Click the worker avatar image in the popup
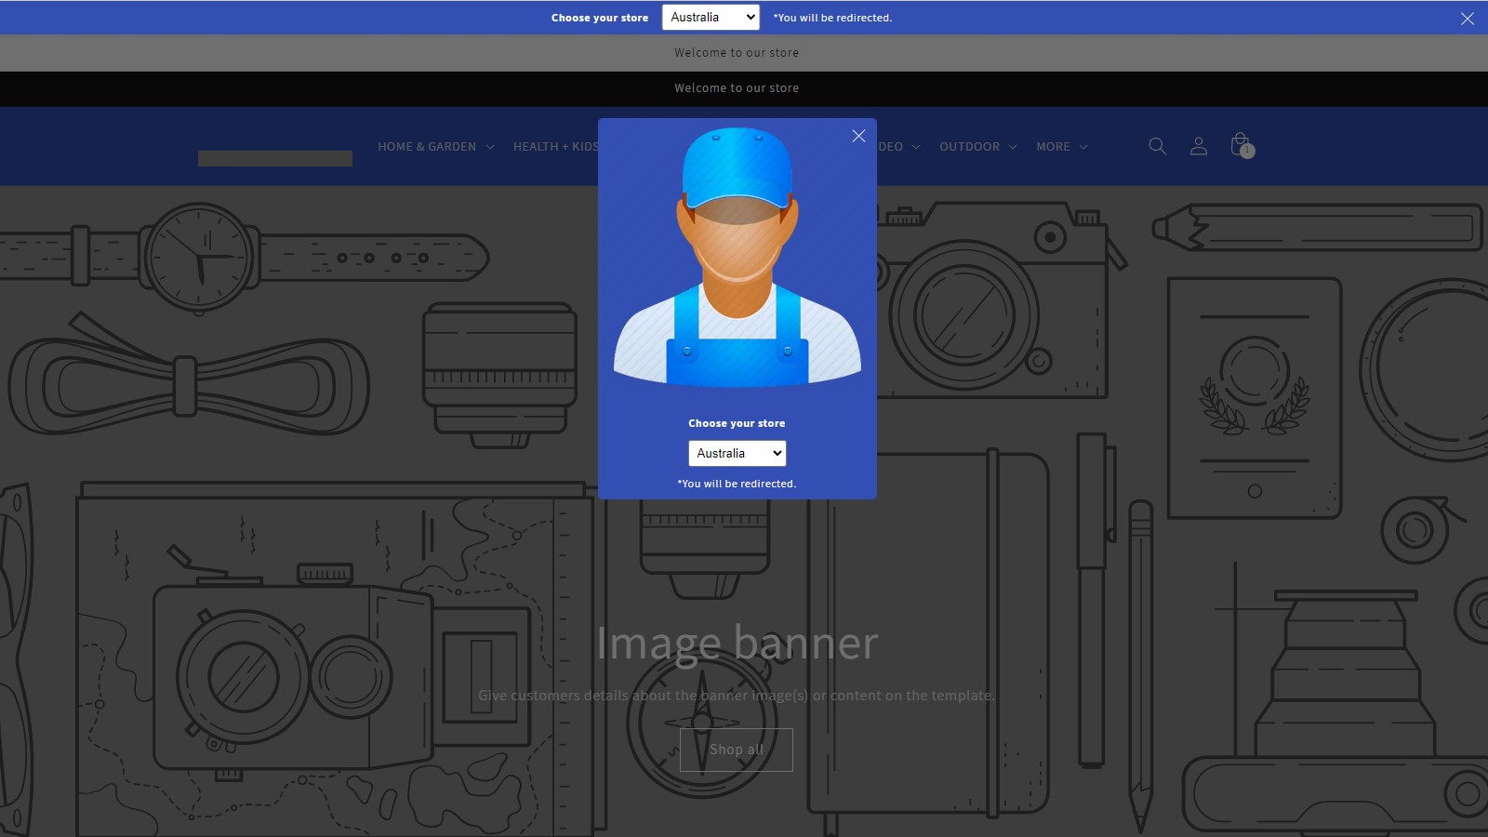Screen dimensions: 1488x837 pyautogui.click(x=737, y=270)
